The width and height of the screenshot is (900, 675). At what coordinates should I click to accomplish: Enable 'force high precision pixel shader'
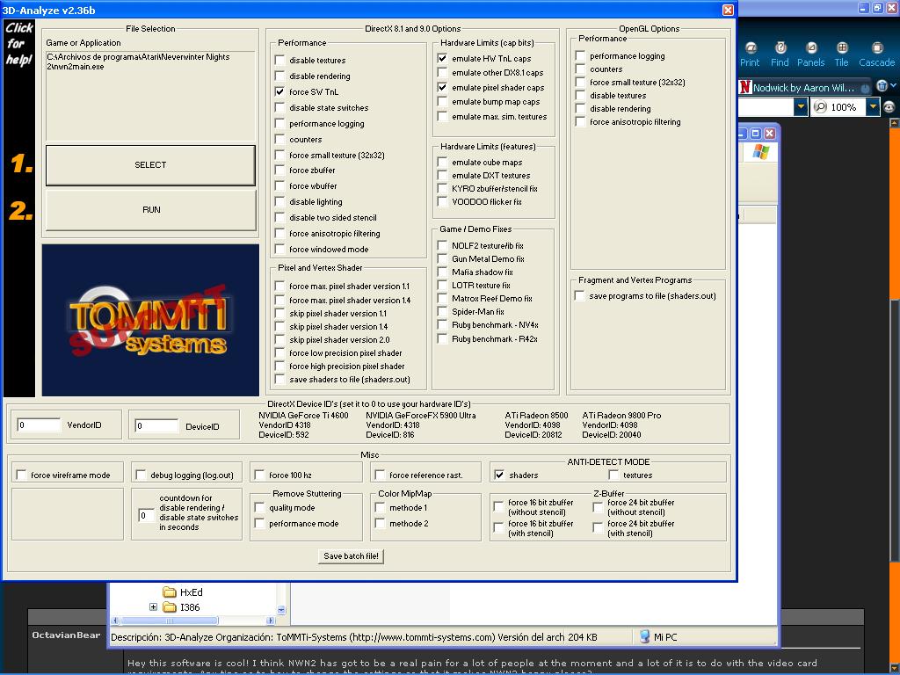(279, 367)
